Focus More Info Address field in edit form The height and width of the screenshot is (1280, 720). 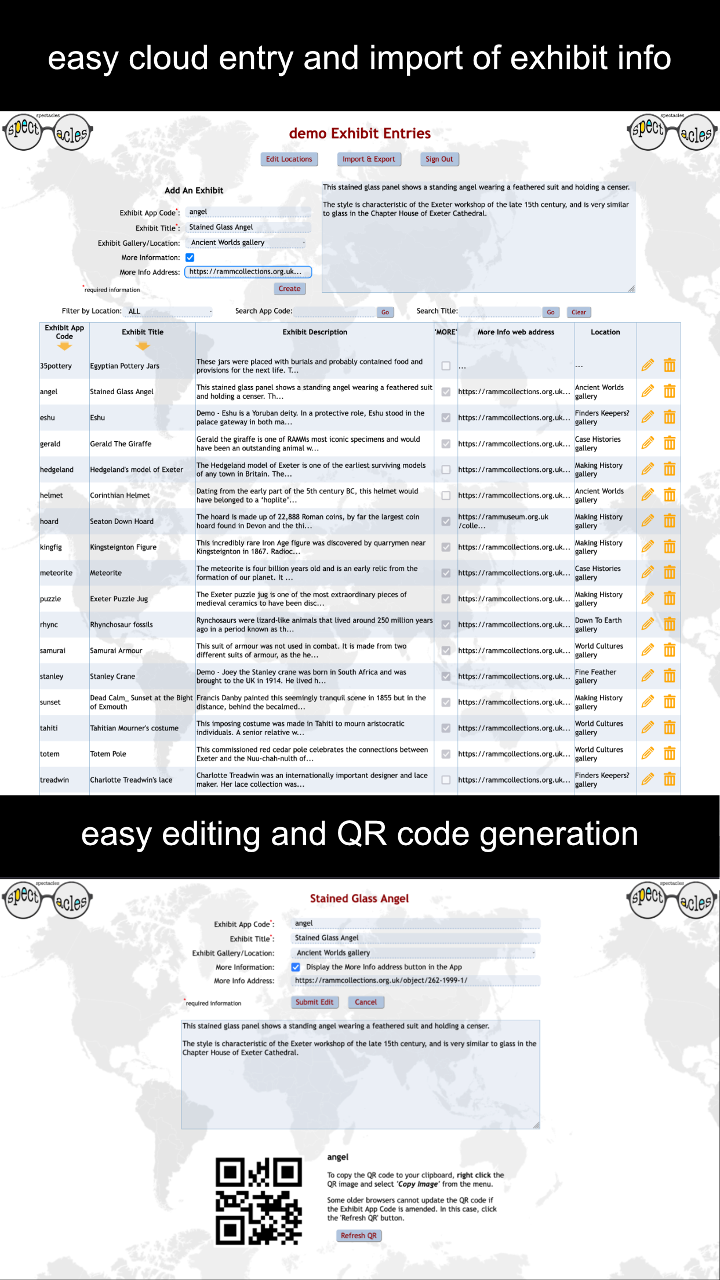click(x=416, y=980)
